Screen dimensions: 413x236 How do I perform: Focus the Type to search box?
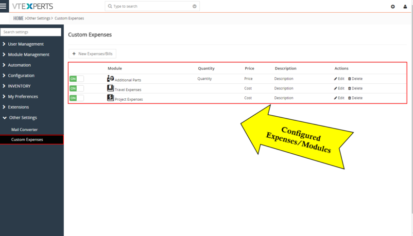point(152,6)
